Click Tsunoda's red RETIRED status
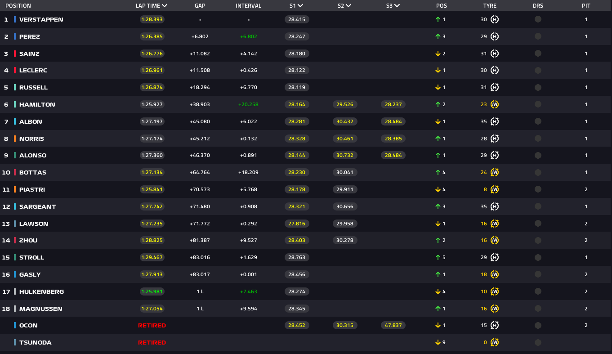Viewport: 612px width, 354px height. coord(152,342)
